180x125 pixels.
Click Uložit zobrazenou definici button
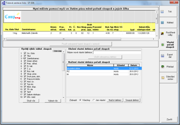tap(105, 57)
